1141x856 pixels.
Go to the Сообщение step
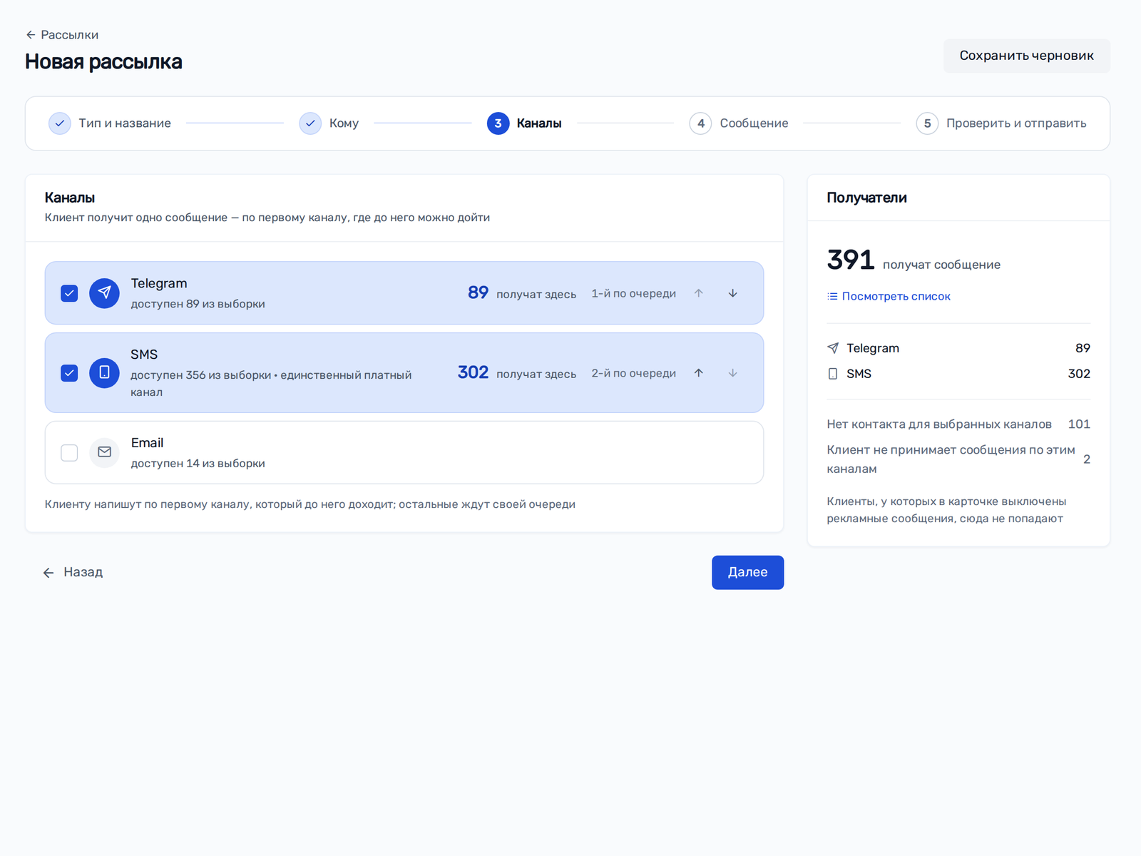[x=754, y=123]
